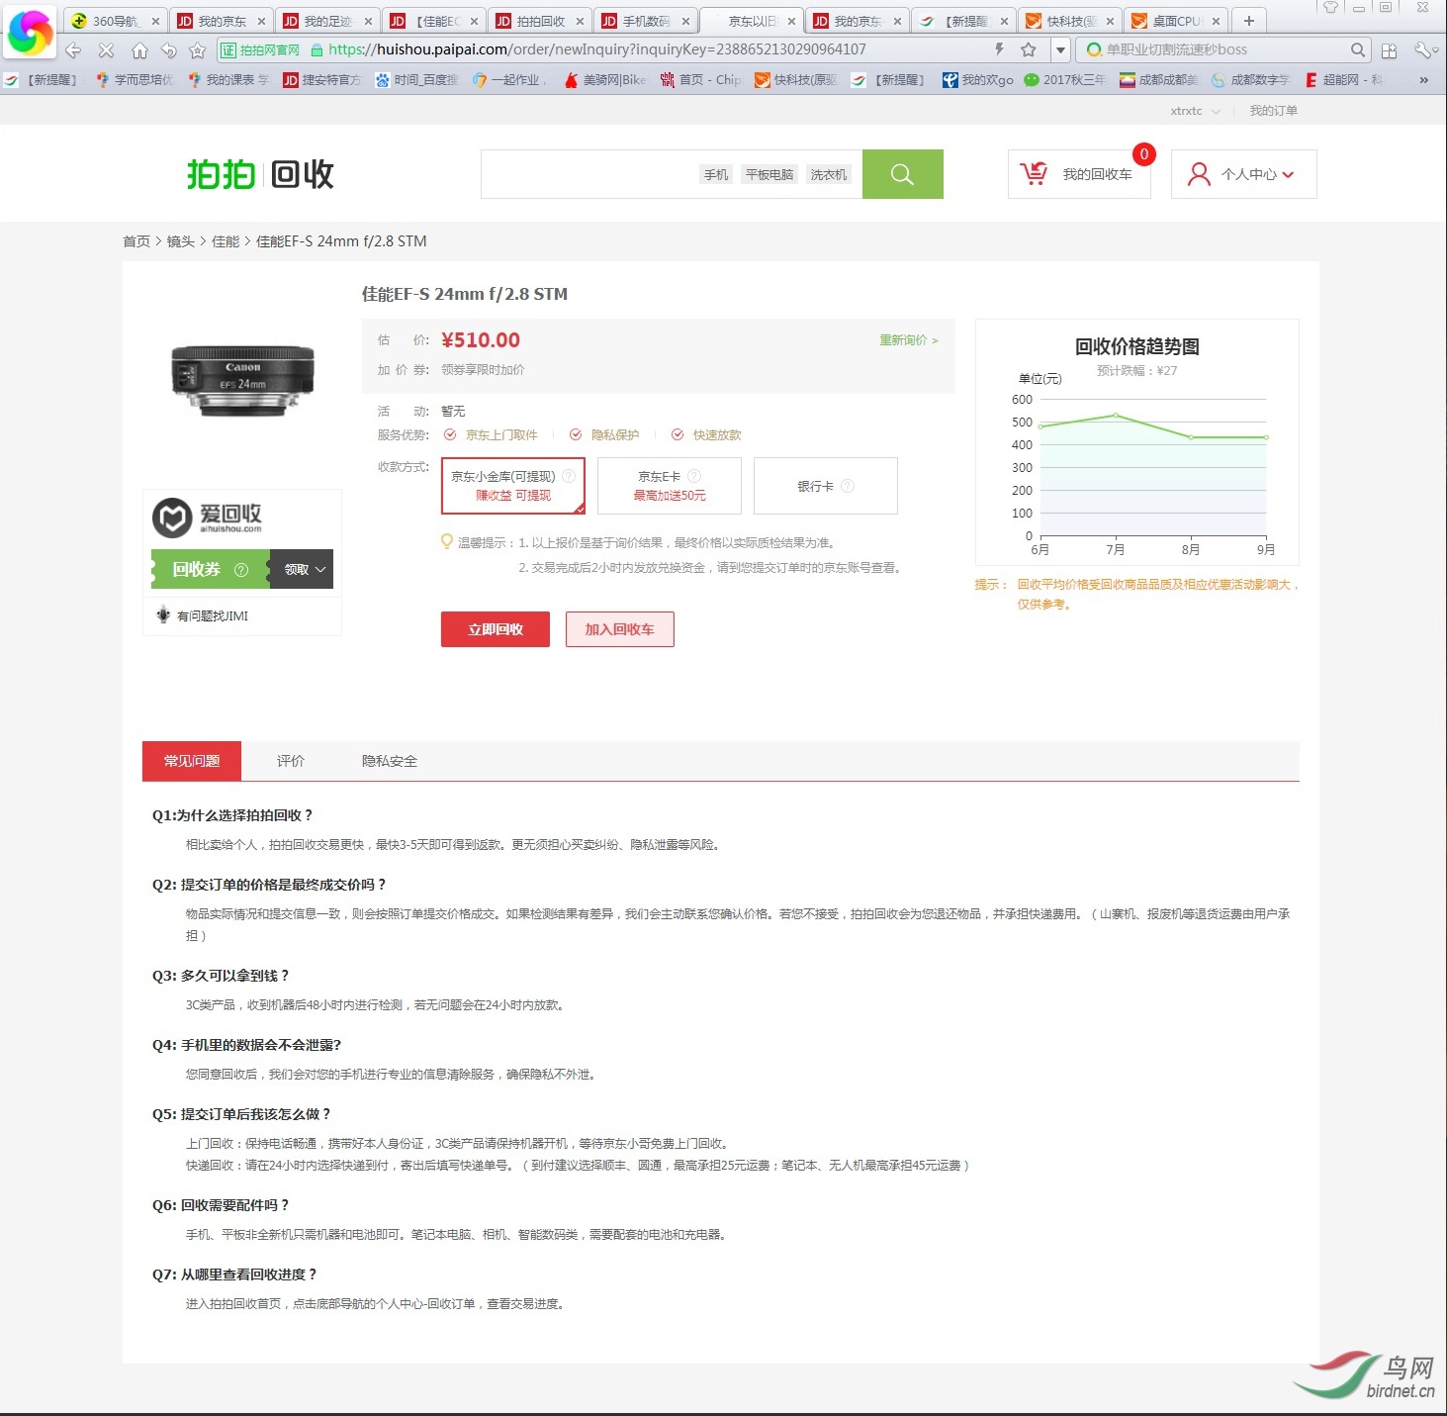Switch to the 快科技 browser tab

click(1071, 21)
